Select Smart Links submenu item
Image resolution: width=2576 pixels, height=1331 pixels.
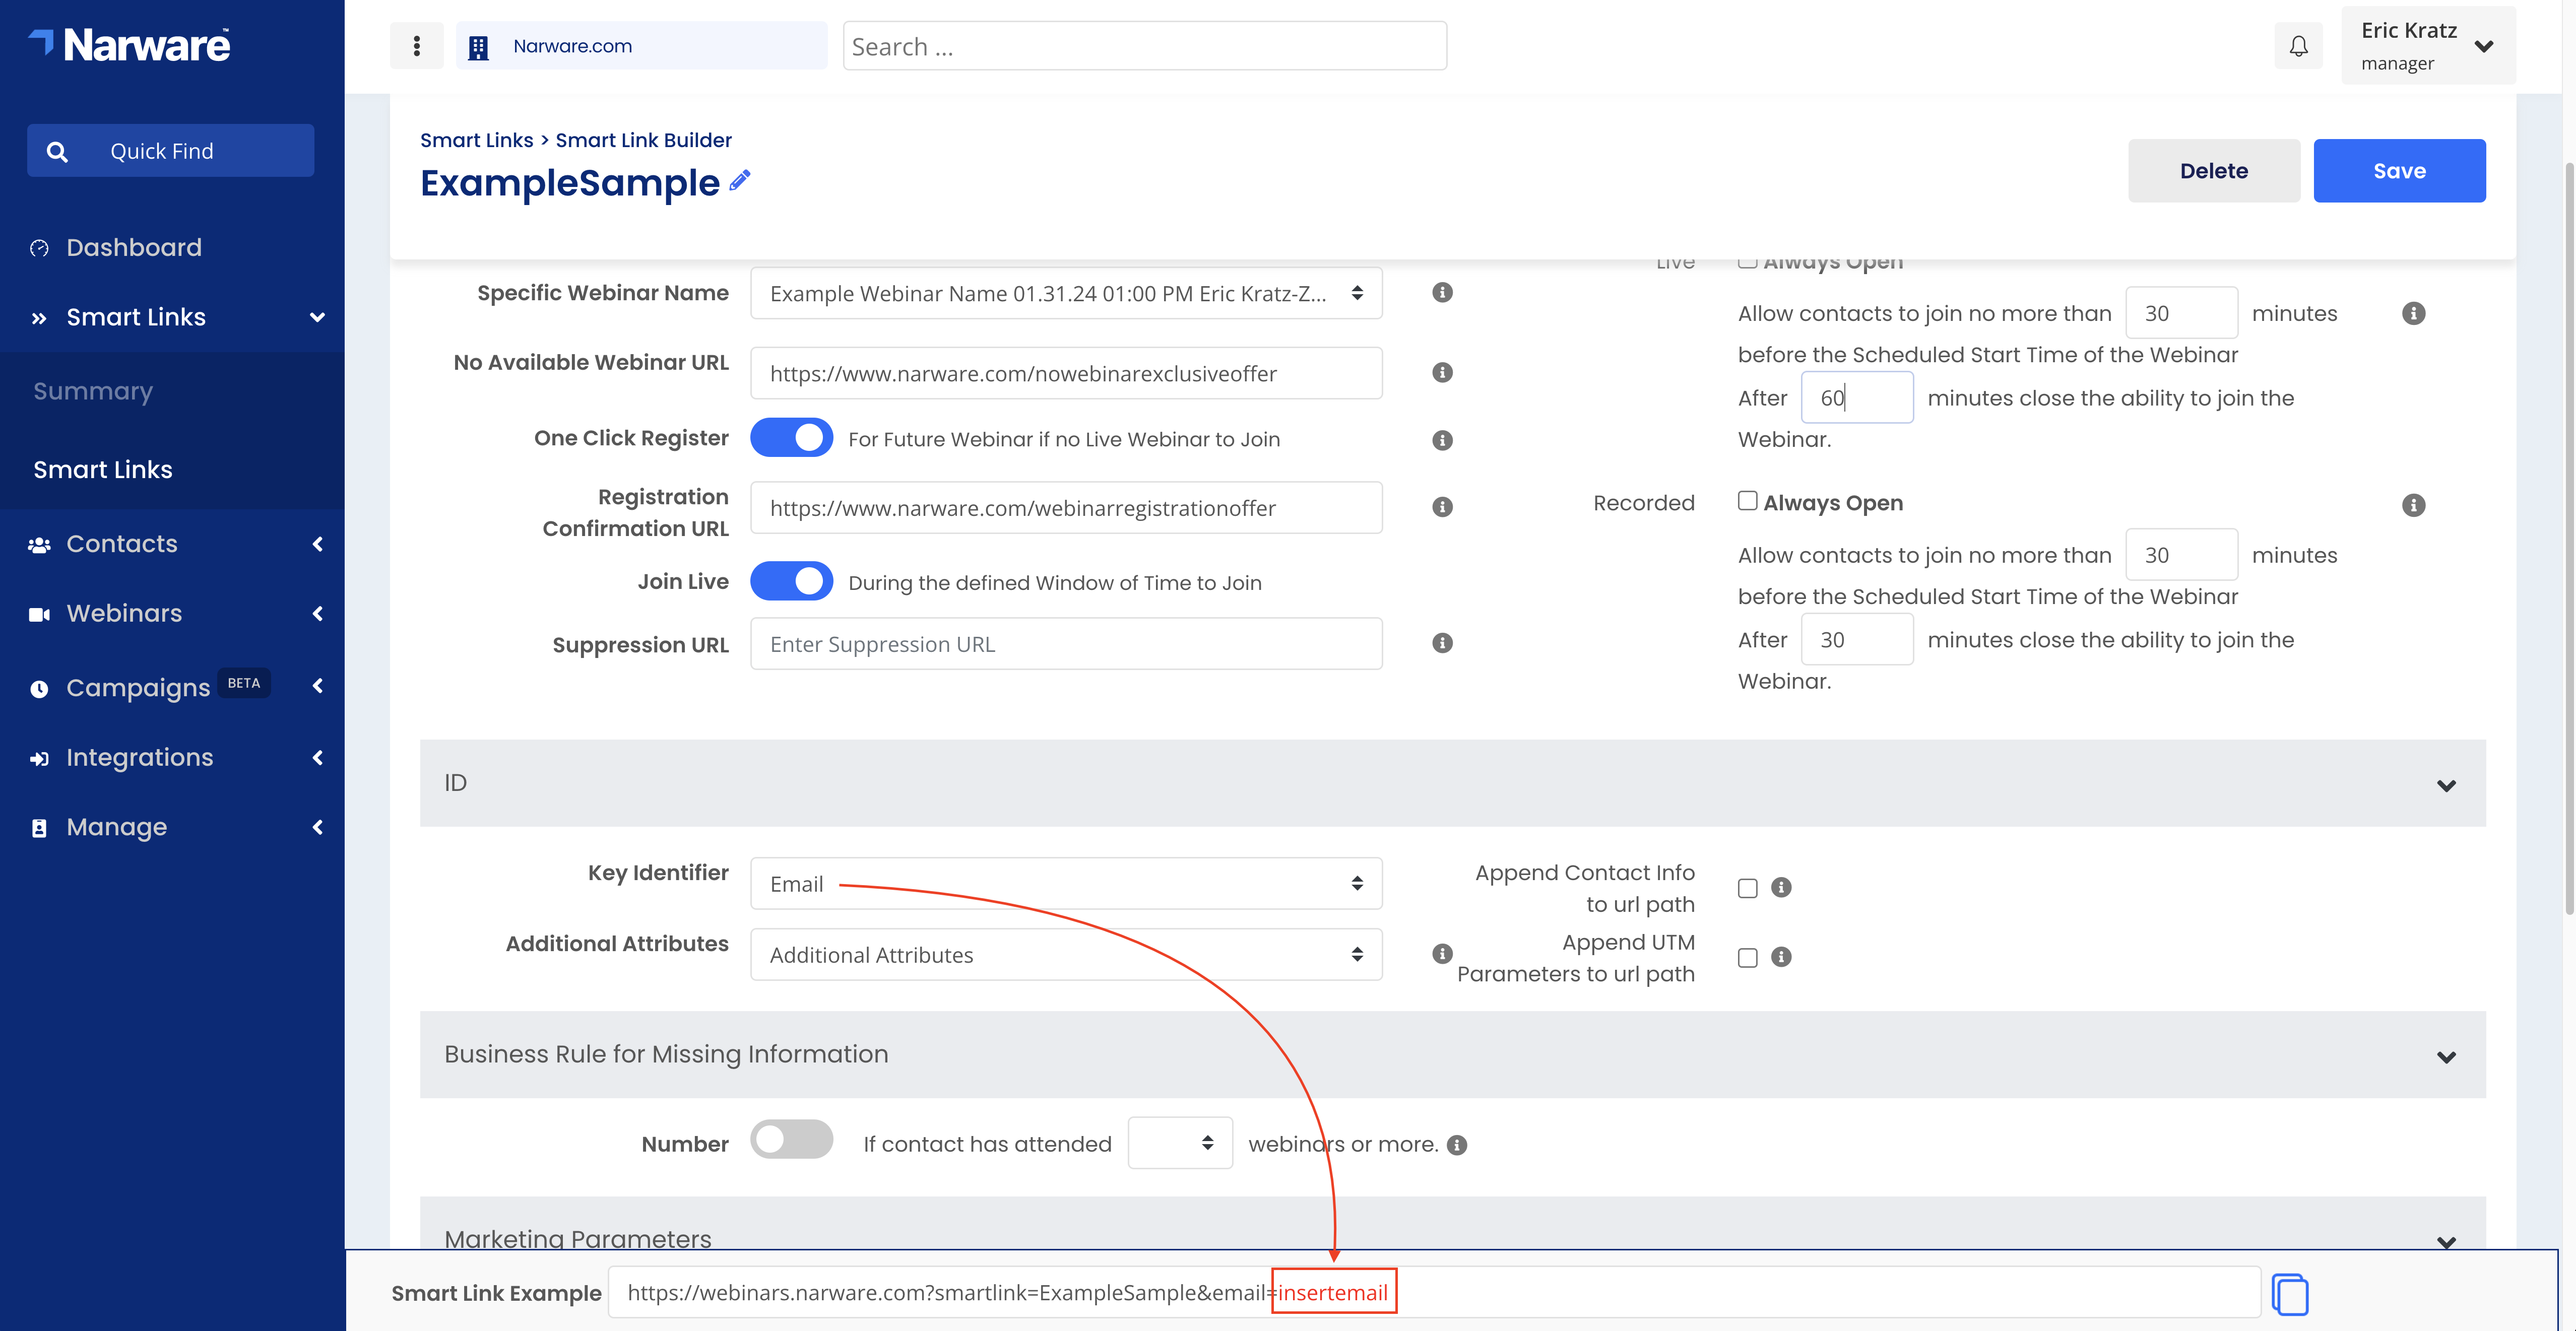coord(103,470)
